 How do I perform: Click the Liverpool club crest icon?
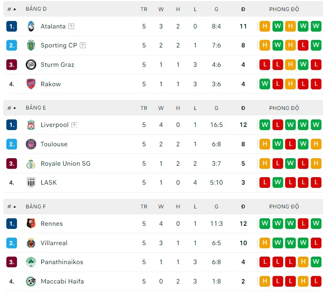coord(31,125)
